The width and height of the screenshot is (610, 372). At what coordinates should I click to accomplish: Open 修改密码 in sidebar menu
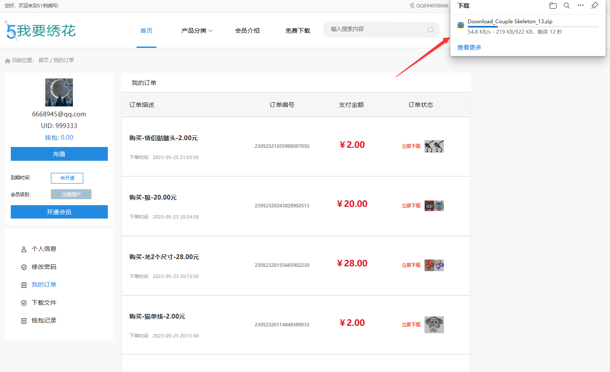[44, 267]
